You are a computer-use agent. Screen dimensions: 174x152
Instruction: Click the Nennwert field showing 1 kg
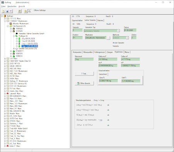point(84,59)
